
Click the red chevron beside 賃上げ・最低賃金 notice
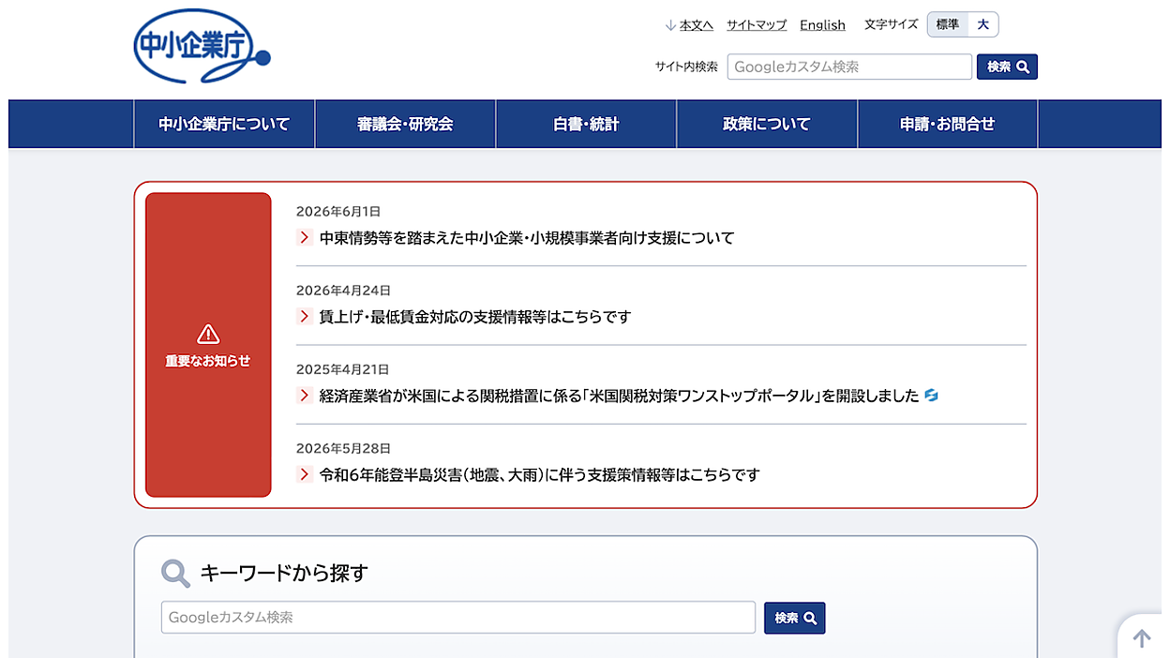305,317
